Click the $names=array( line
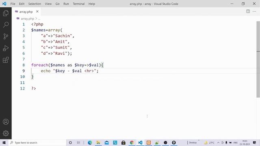Image resolution: width=260 pixels, height=146 pixels. pyautogui.click(x=47, y=30)
